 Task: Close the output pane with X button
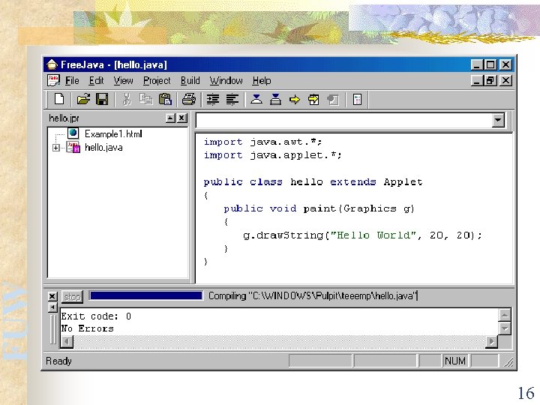tap(52, 296)
